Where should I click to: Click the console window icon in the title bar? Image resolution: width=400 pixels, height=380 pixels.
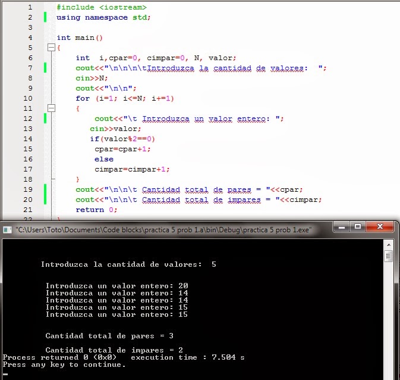(x=7, y=230)
